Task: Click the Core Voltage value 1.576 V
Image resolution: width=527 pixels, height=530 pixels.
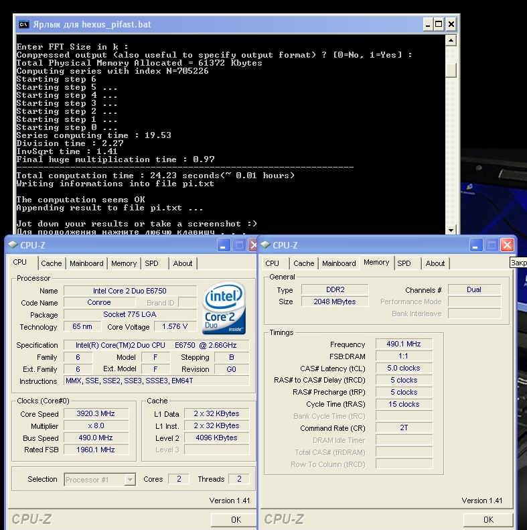Action: point(175,326)
